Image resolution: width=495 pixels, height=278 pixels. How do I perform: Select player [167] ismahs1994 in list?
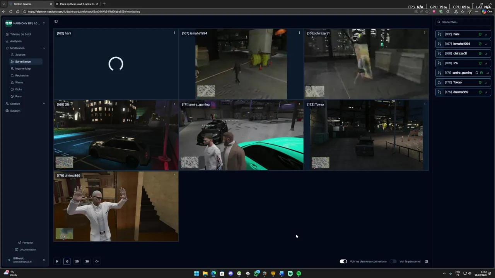click(x=463, y=44)
